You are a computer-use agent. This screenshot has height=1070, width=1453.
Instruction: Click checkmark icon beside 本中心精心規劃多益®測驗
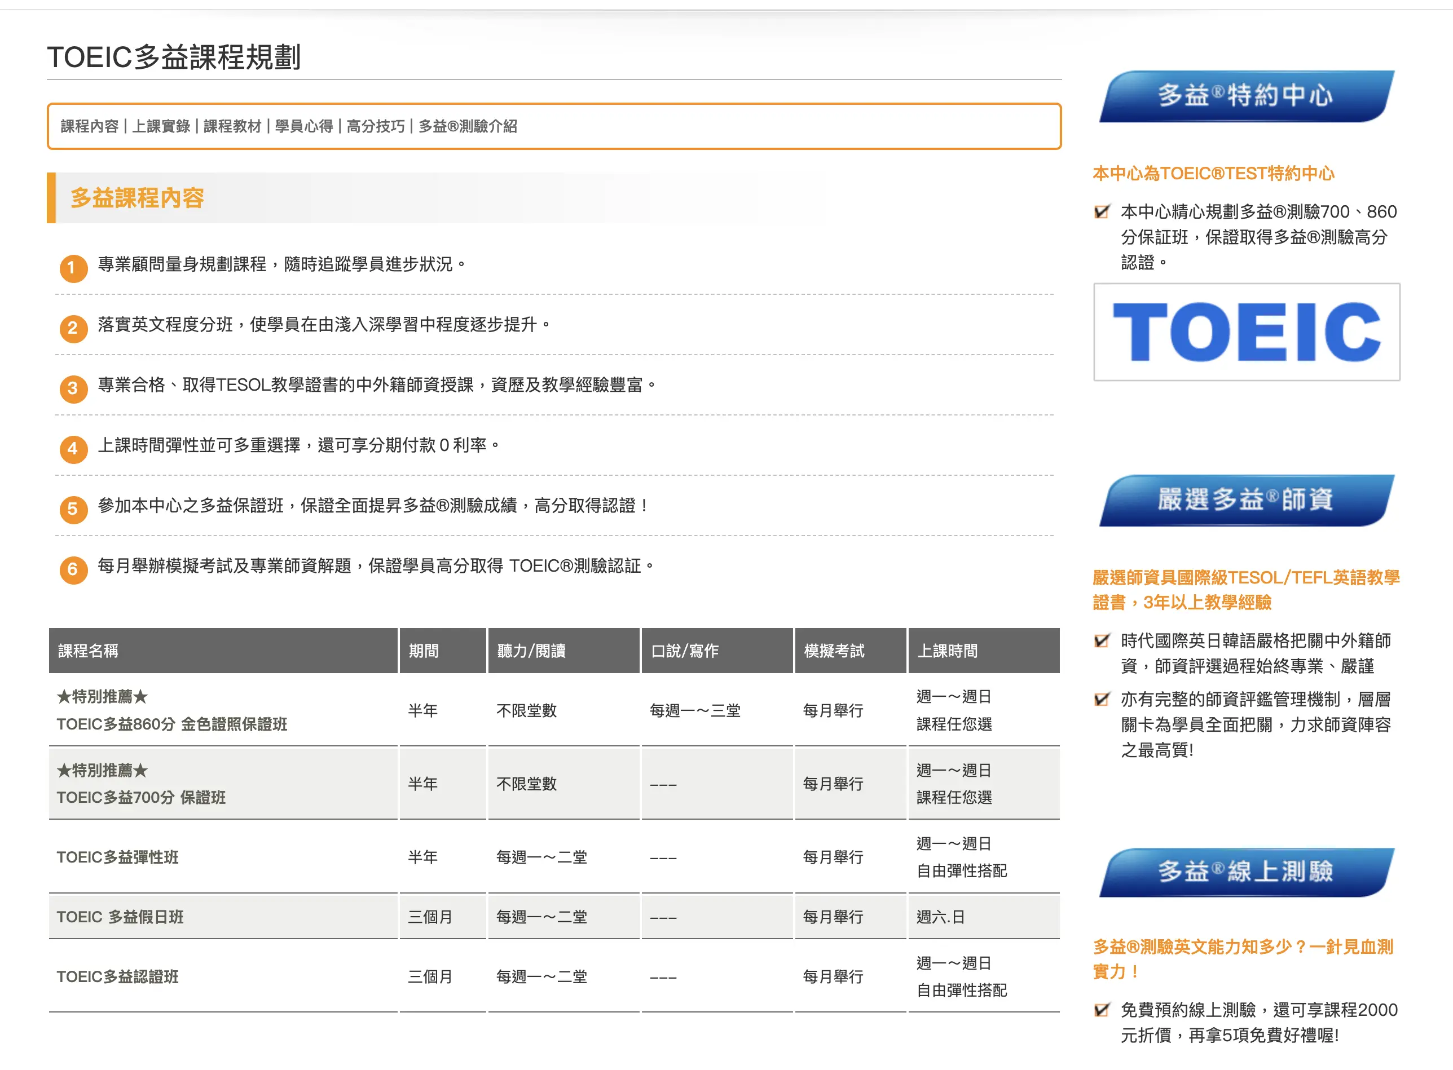click(x=1102, y=211)
